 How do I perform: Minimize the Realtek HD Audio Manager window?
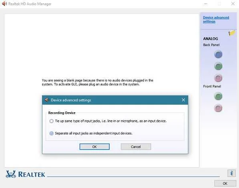tap(206, 4)
